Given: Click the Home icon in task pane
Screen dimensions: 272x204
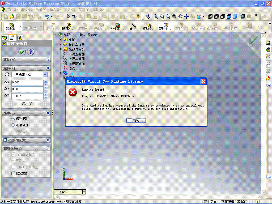Looking at the screenshot, I should [268, 43].
